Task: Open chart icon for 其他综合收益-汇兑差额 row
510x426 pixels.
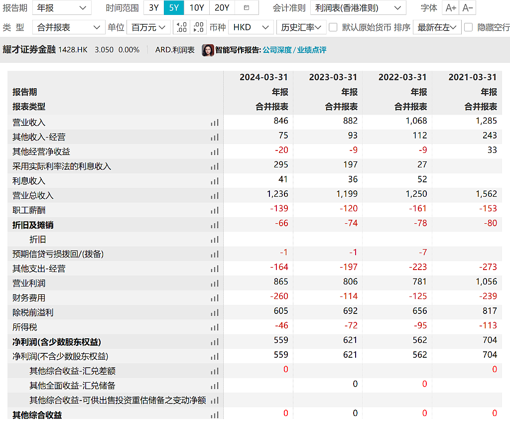Action: point(214,371)
